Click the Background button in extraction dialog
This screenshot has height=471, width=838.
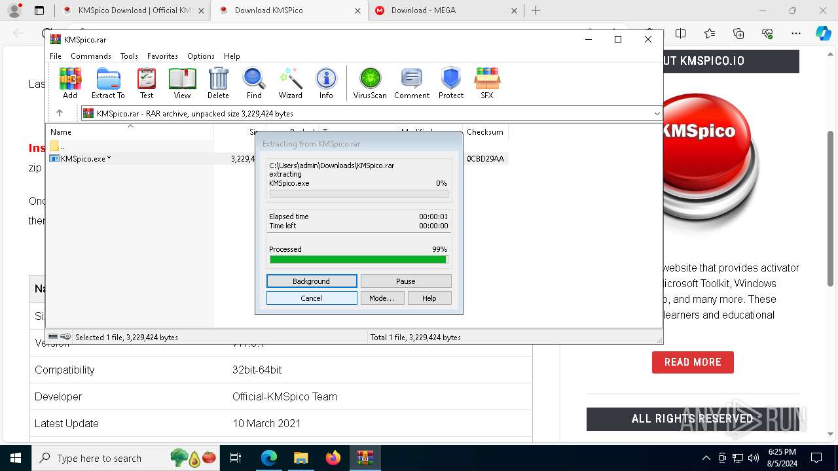(312, 281)
